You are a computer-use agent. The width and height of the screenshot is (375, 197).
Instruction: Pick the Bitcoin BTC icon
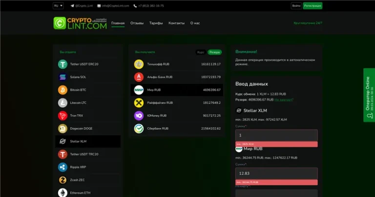point(62,90)
